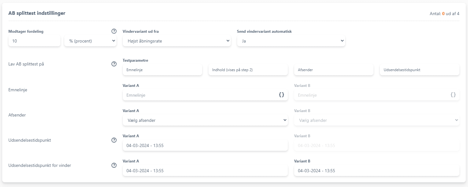Click the Modtager fordeling number field

[x=34, y=41]
